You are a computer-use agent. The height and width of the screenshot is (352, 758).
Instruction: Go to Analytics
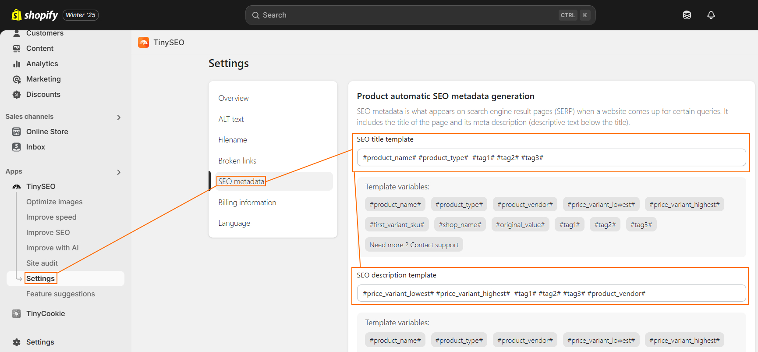pyautogui.click(x=42, y=64)
